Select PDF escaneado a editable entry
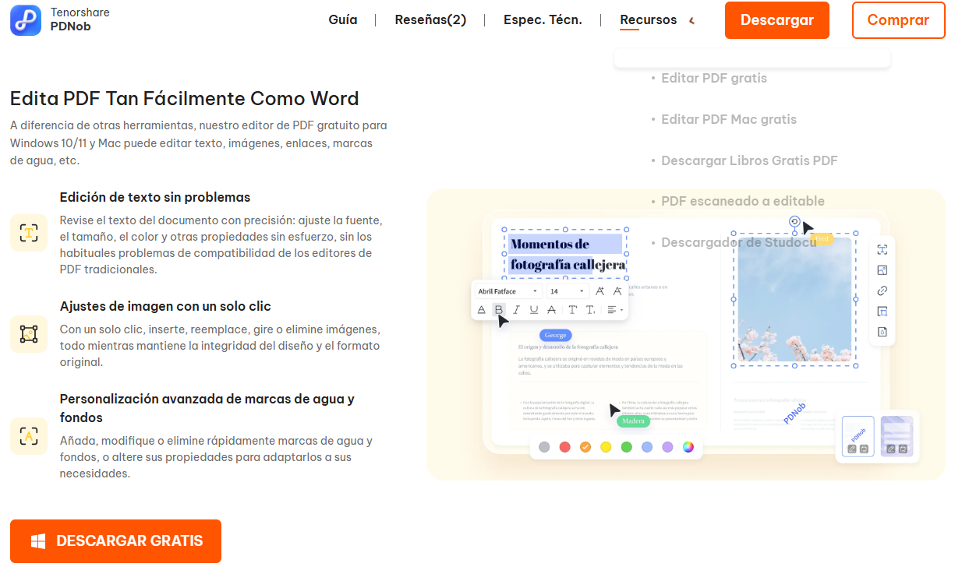 743,201
